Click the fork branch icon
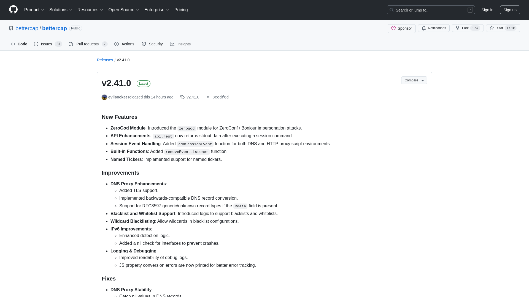This screenshot has width=529, height=297. pyautogui.click(x=458, y=28)
